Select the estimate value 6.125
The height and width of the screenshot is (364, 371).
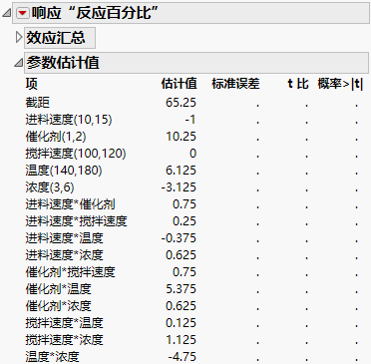[182, 171]
